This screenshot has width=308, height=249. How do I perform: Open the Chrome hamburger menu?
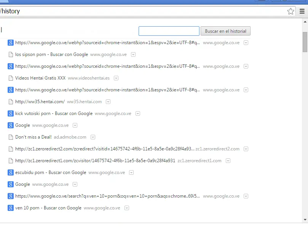point(302,11)
